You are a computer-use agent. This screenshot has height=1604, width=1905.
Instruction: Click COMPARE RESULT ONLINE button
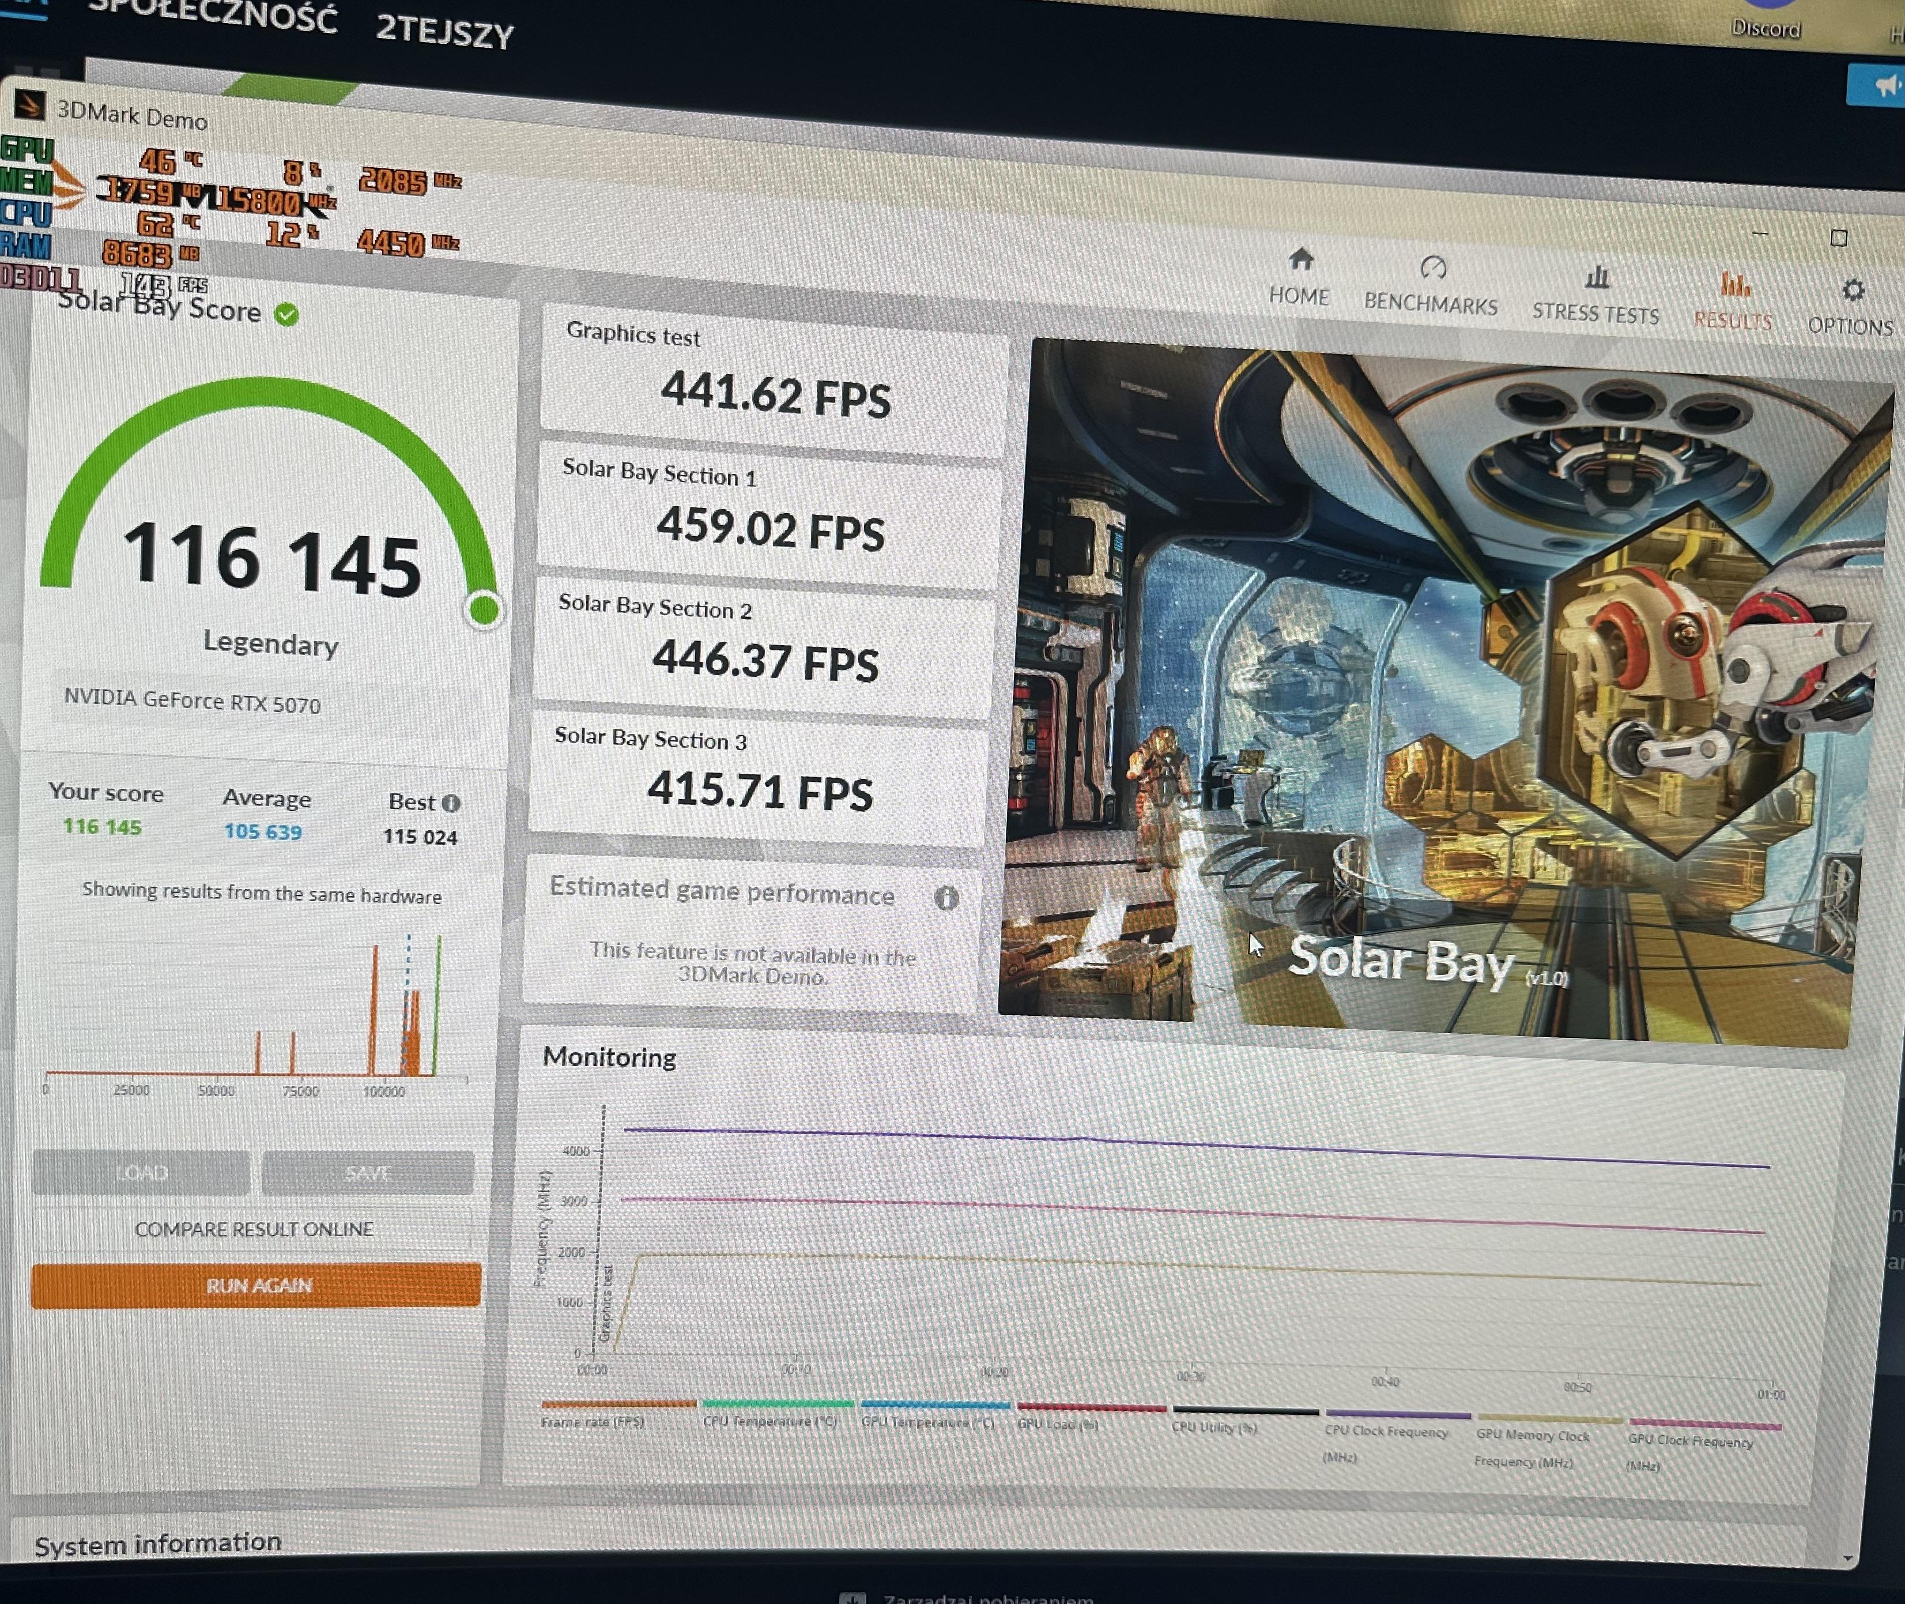(254, 1229)
